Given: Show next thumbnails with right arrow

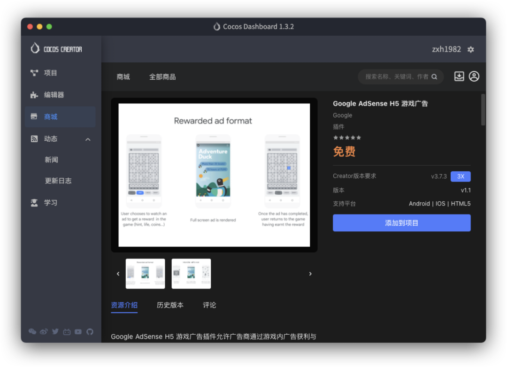Looking at the screenshot, I should click(x=310, y=274).
